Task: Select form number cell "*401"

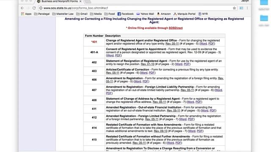Action: 94,42
